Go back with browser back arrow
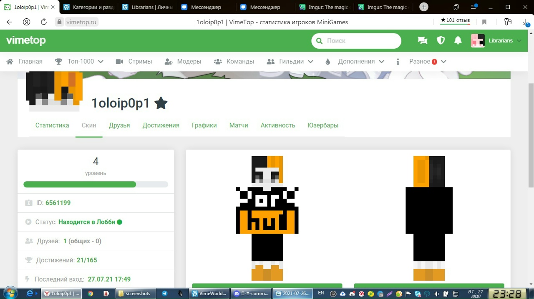 10,22
